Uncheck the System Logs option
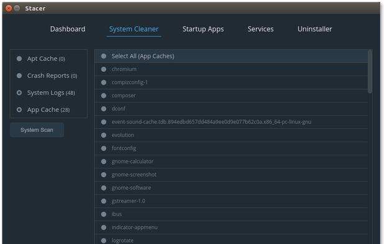Image resolution: width=384 pixels, height=244 pixels. [x=19, y=93]
